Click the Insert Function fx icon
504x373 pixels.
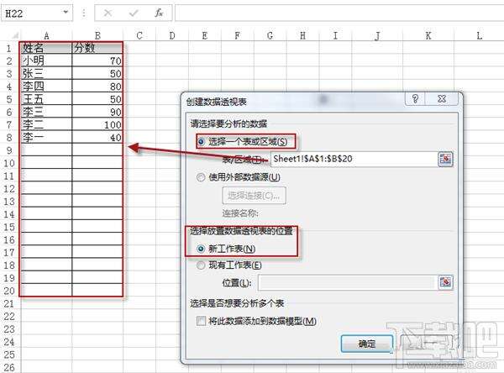click(159, 13)
